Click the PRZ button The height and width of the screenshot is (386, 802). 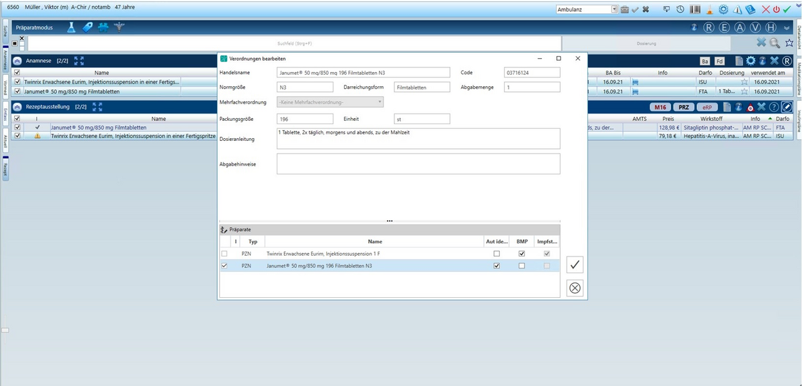click(x=683, y=107)
